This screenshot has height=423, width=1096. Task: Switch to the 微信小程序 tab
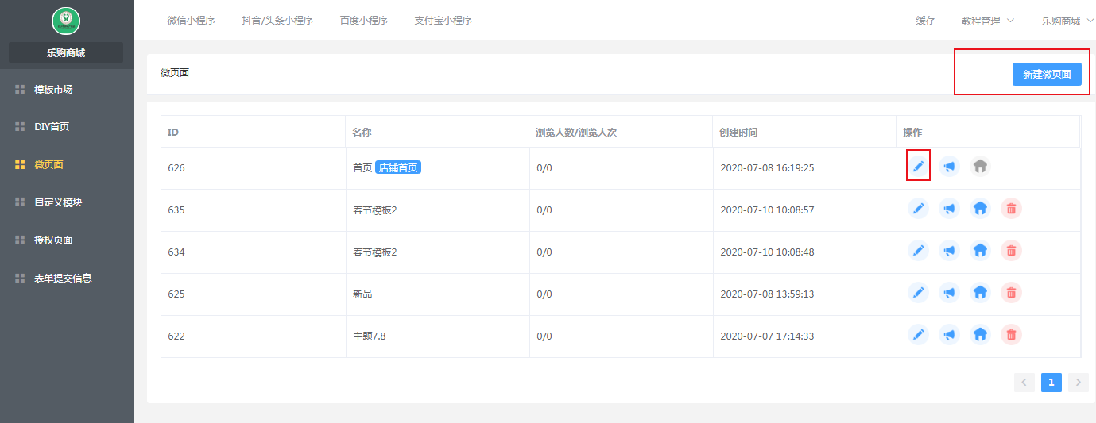pyautogui.click(x=192, y=21)
